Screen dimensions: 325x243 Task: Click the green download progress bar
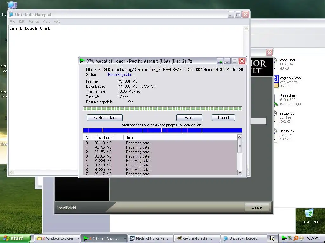(162, 109)
